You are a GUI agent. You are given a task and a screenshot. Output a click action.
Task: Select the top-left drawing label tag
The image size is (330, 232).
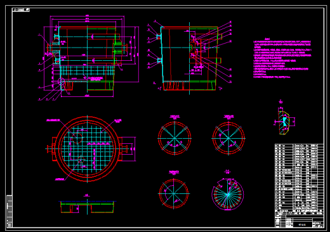pyautogui.click(x=21, y=10)
